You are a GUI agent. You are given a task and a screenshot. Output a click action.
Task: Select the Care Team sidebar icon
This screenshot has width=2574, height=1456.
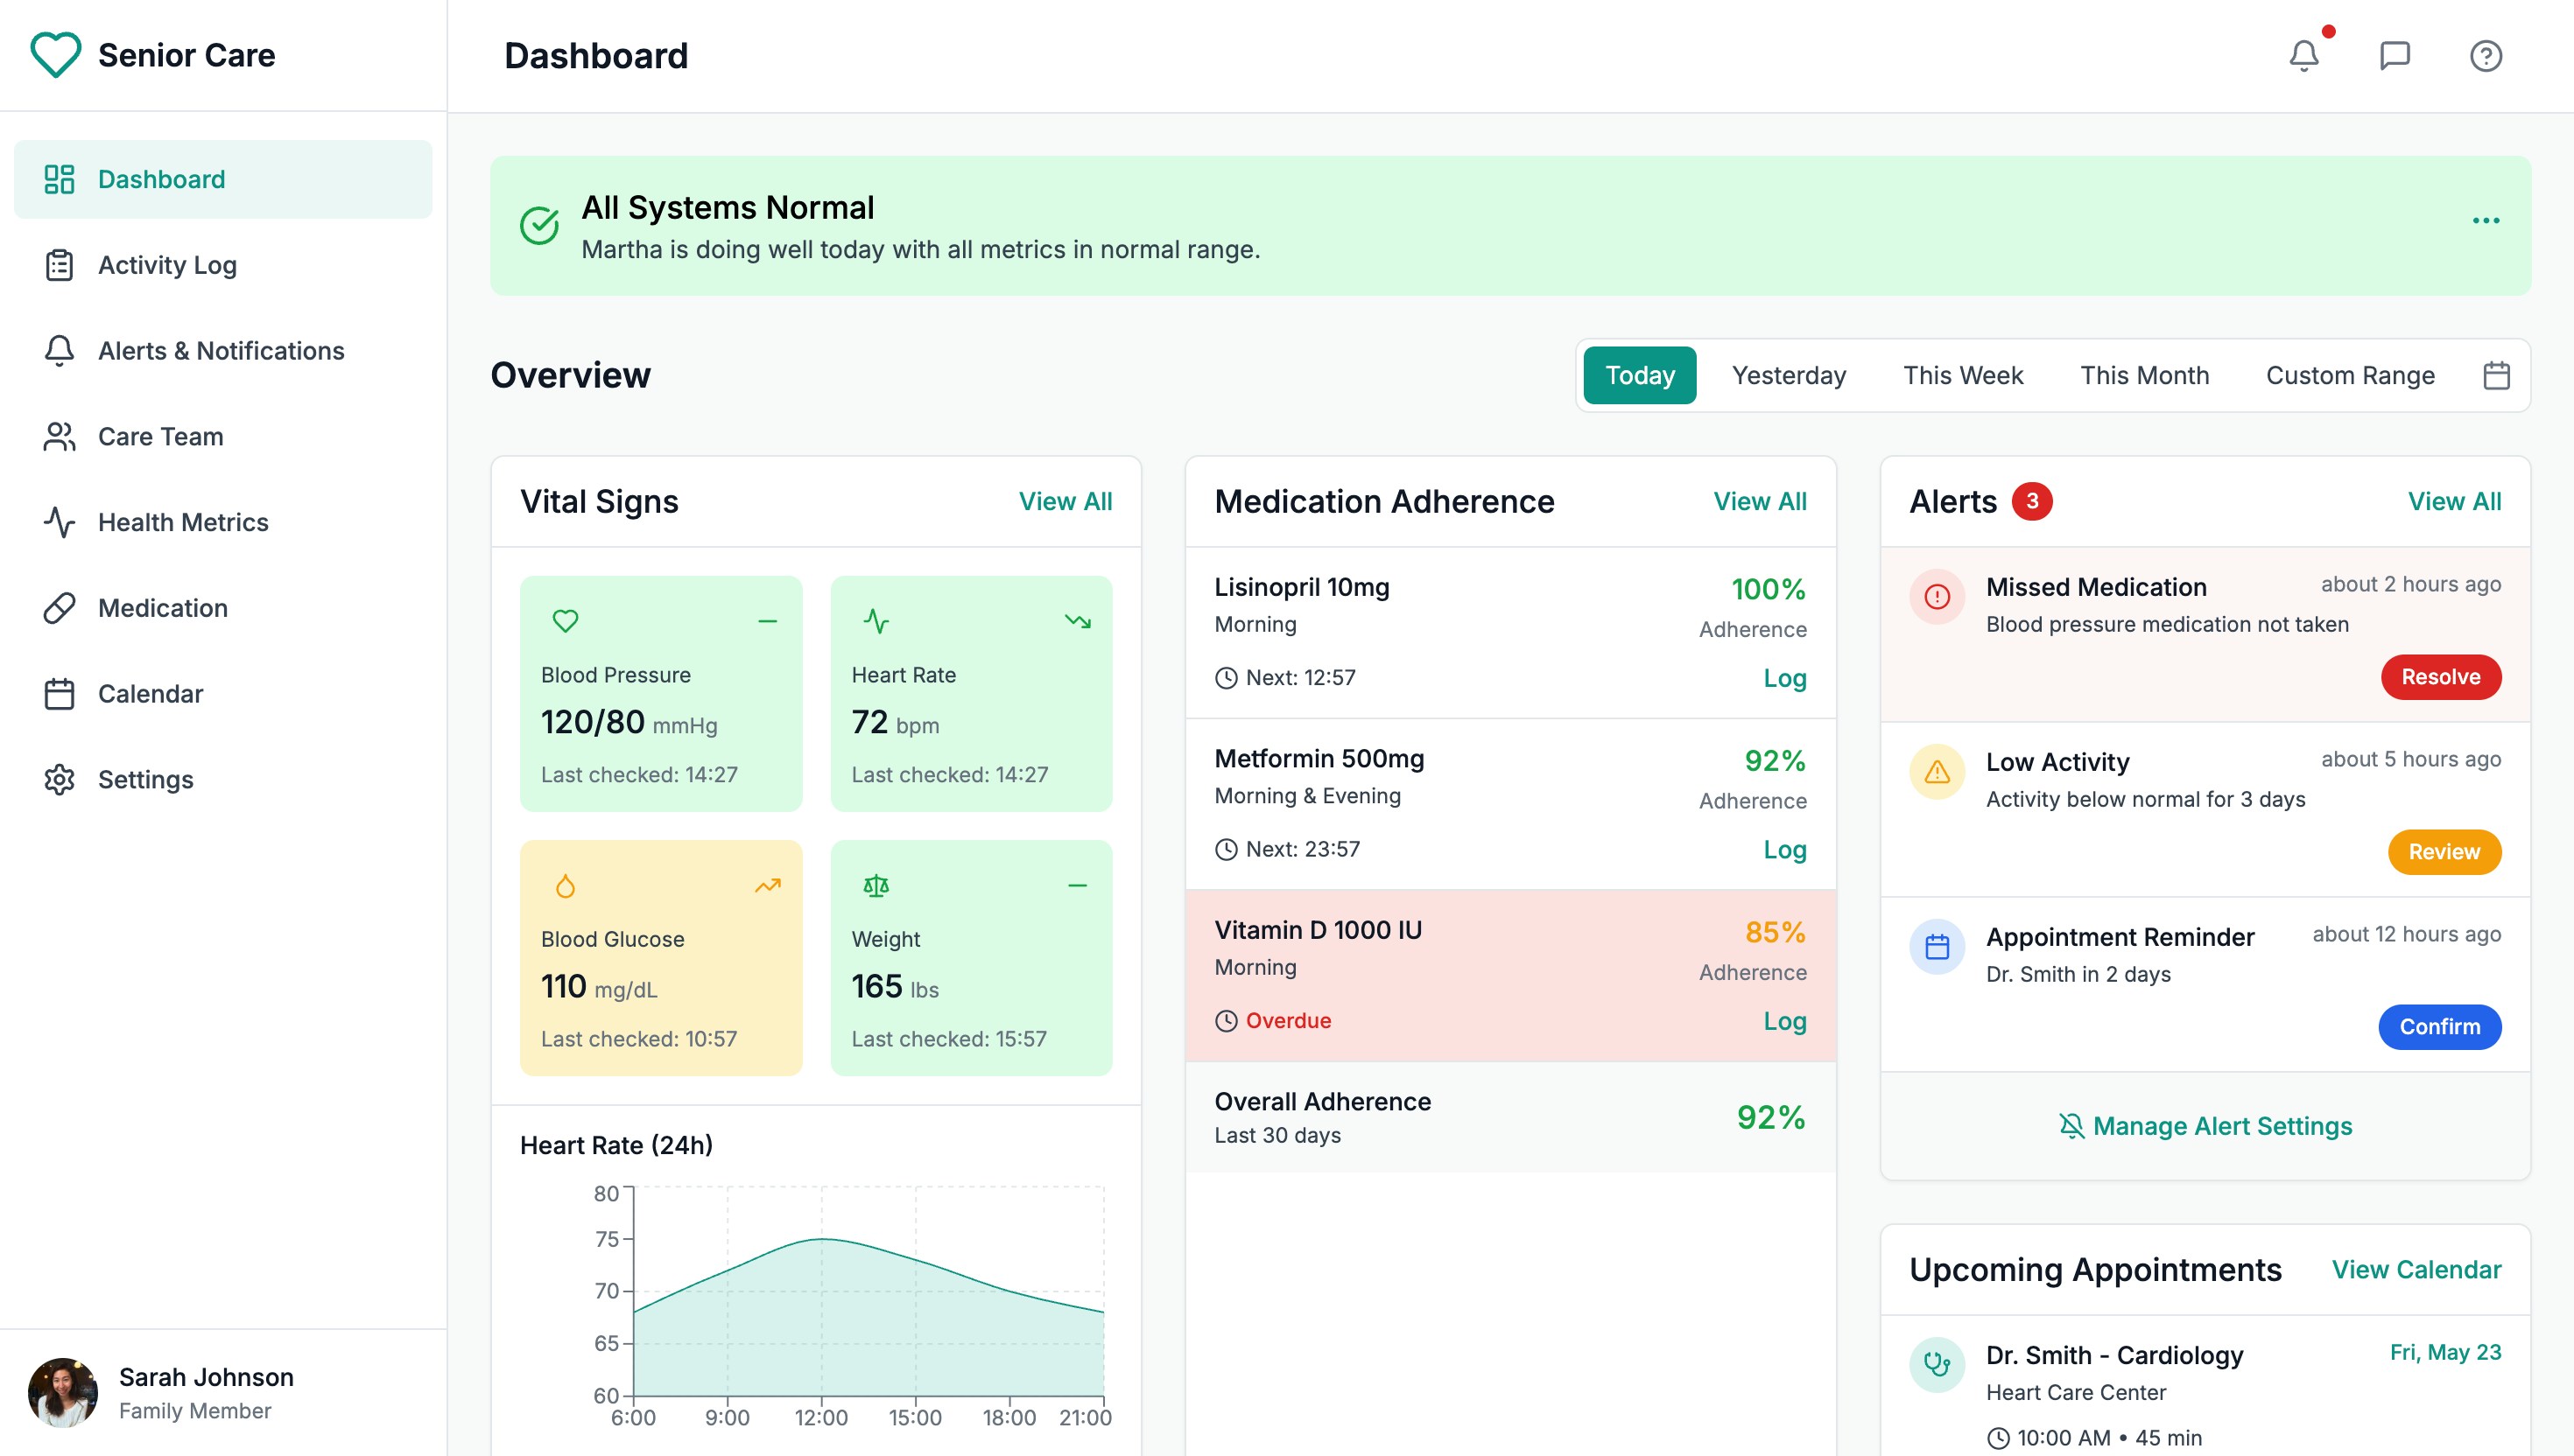point(58,436)
